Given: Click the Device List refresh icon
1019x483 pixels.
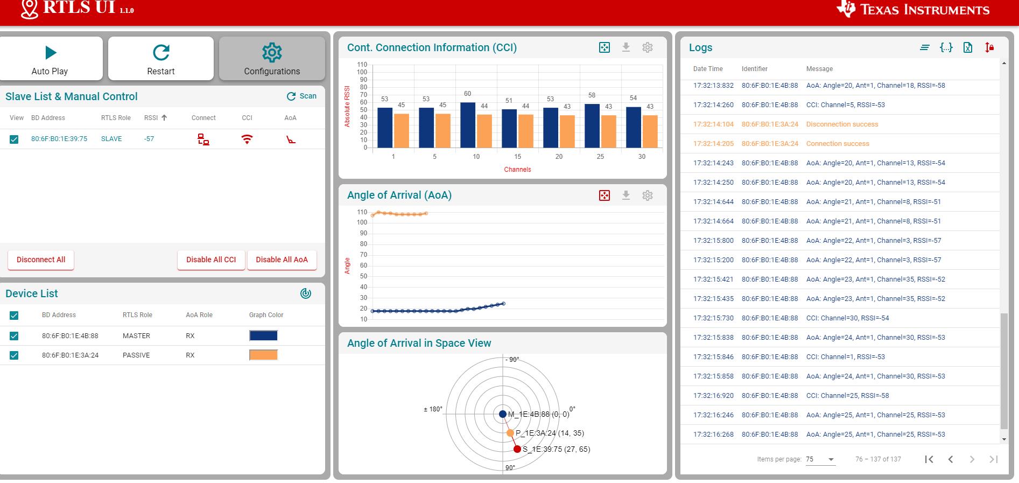Looking at the screenshot, I should (x=306, y=293).
